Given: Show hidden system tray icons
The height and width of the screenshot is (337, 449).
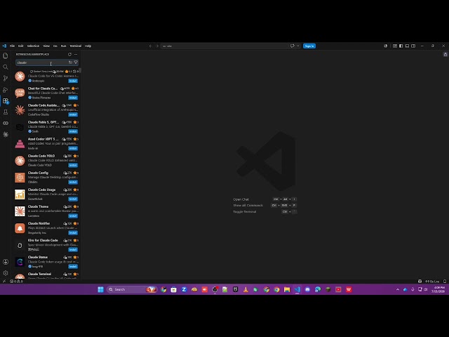Looking at the screenshot, I should tap(398, 290).
